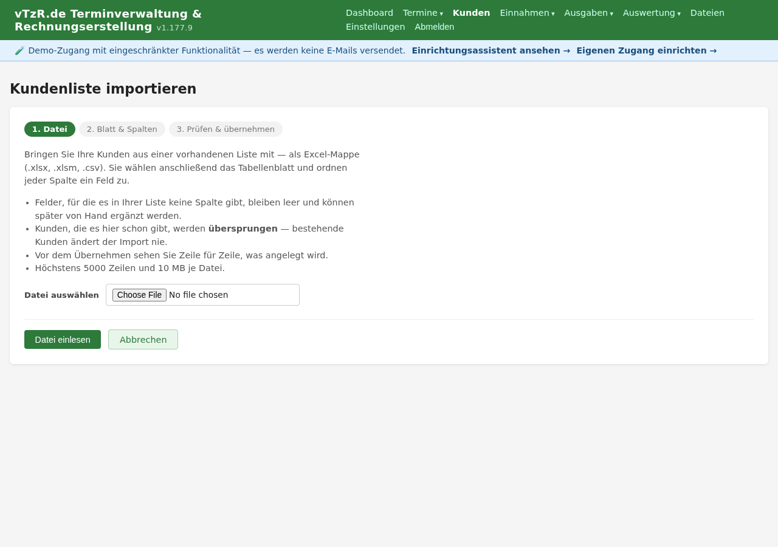
Task: Go to the Dashboard page
Action: tap(370, 13)
